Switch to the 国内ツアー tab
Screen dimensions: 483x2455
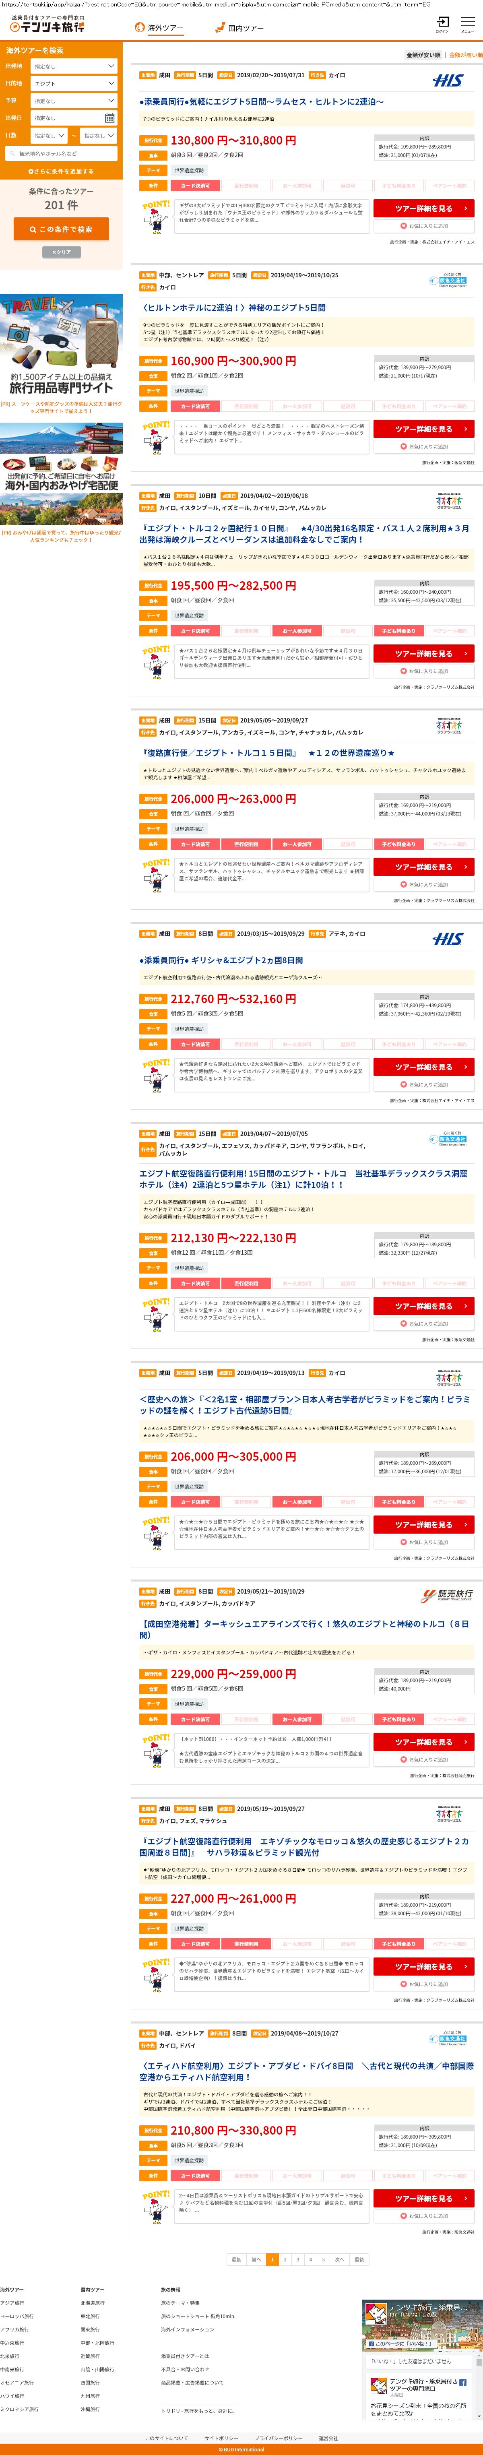tap(240, 29)
